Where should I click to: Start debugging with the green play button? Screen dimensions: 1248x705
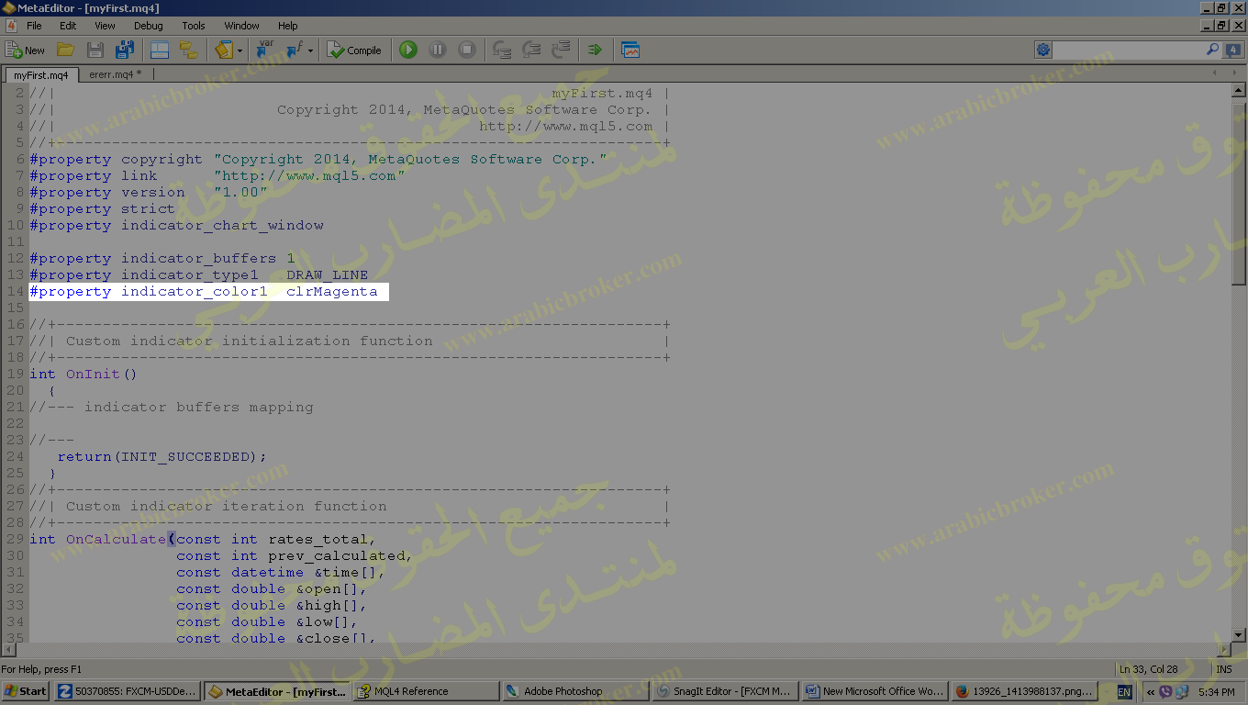coord(408,50)
